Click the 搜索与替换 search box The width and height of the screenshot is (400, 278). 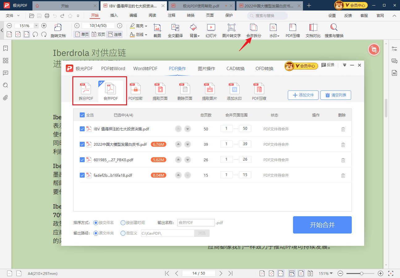coord(267,15)
